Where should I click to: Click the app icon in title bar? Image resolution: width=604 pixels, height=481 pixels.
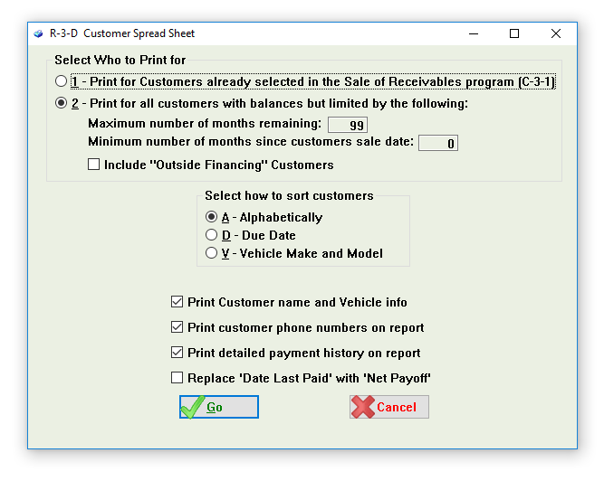click(38, 33)
